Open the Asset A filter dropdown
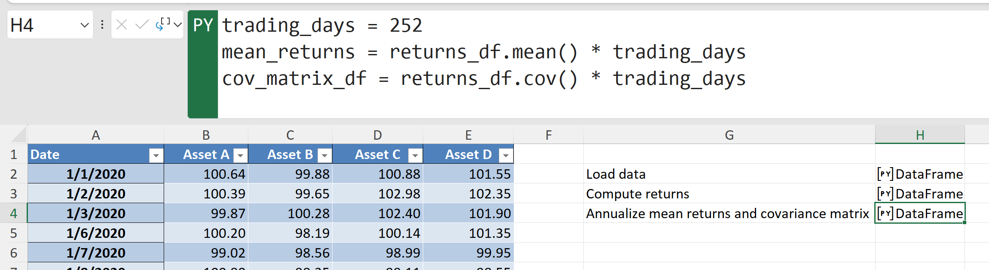 click(241, 155)
